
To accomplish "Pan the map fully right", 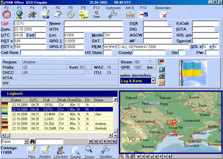I will click(x=169, y=157).
